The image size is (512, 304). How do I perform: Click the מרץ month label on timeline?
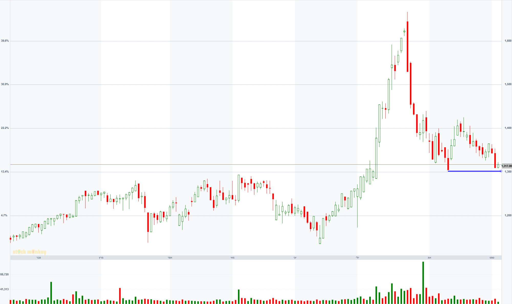pyautogui.click(x=101, y=257)
